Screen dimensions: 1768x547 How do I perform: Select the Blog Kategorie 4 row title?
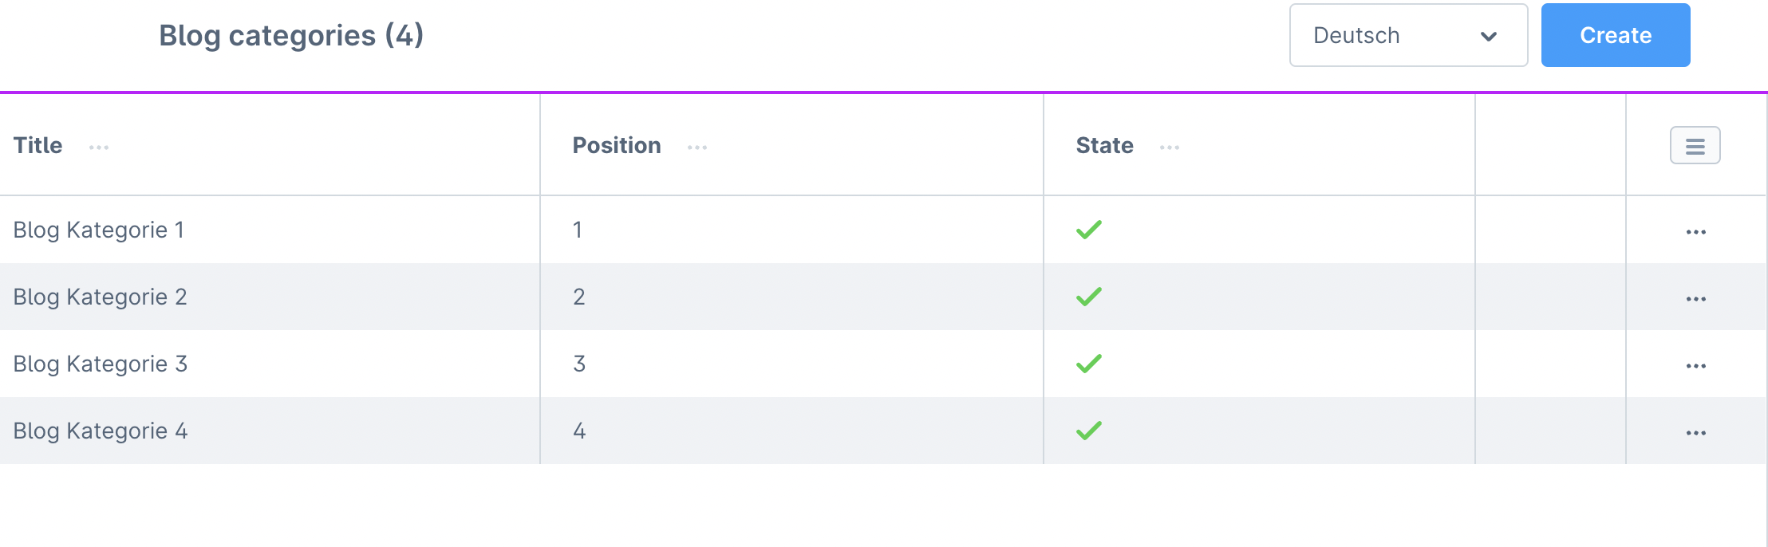(x=101, y=431)
